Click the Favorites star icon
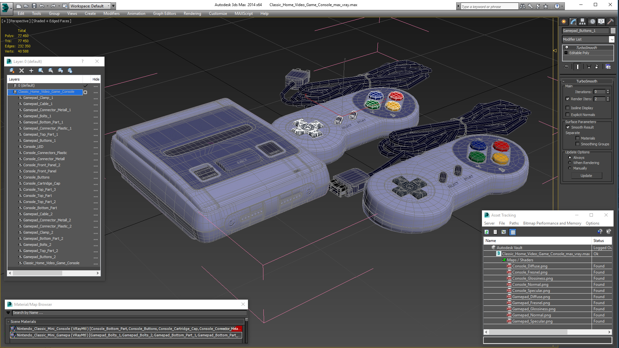 coord(546,6)
